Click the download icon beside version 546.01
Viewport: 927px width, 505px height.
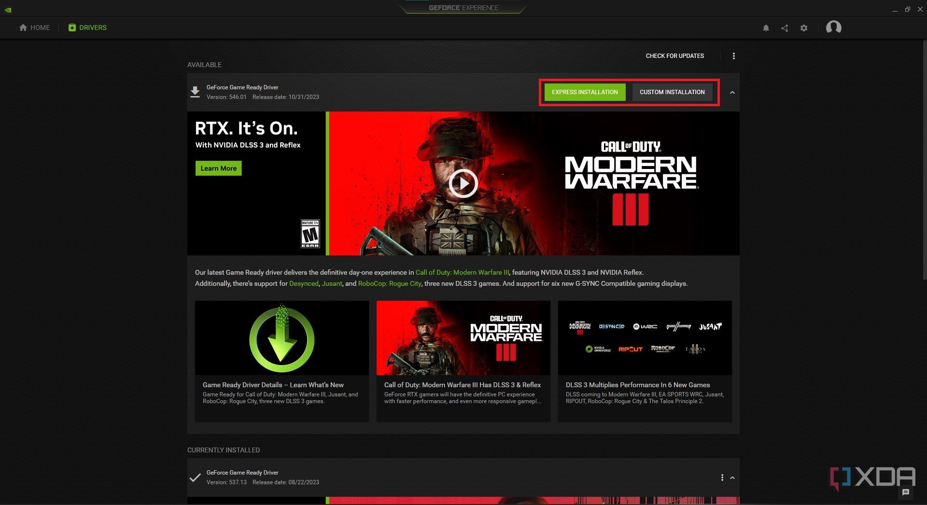point(195,92)
